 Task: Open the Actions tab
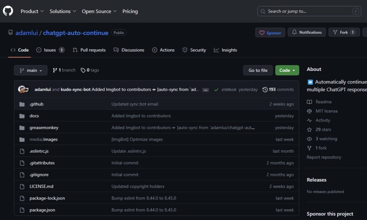pyautogui.click(x=163, y=50)
